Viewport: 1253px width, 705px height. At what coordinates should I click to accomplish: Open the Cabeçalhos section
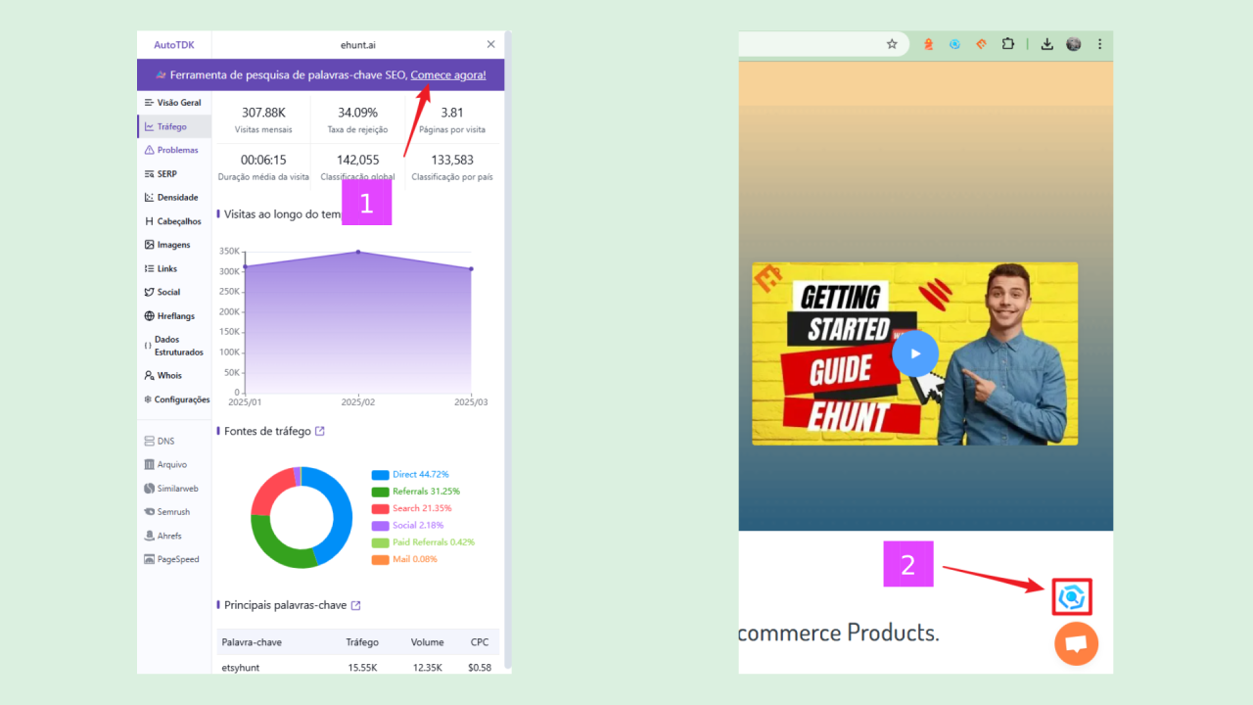173,221
